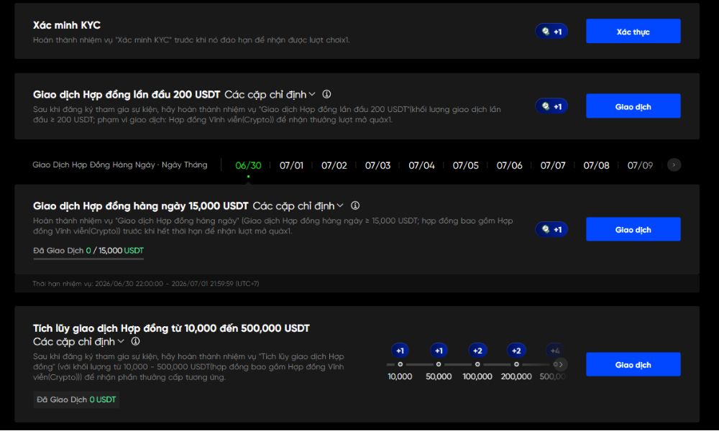This screenshot has width=719, height=431.
Task: Click the +1 badge above 10,000 tier
Action: [x=400, y=351]
